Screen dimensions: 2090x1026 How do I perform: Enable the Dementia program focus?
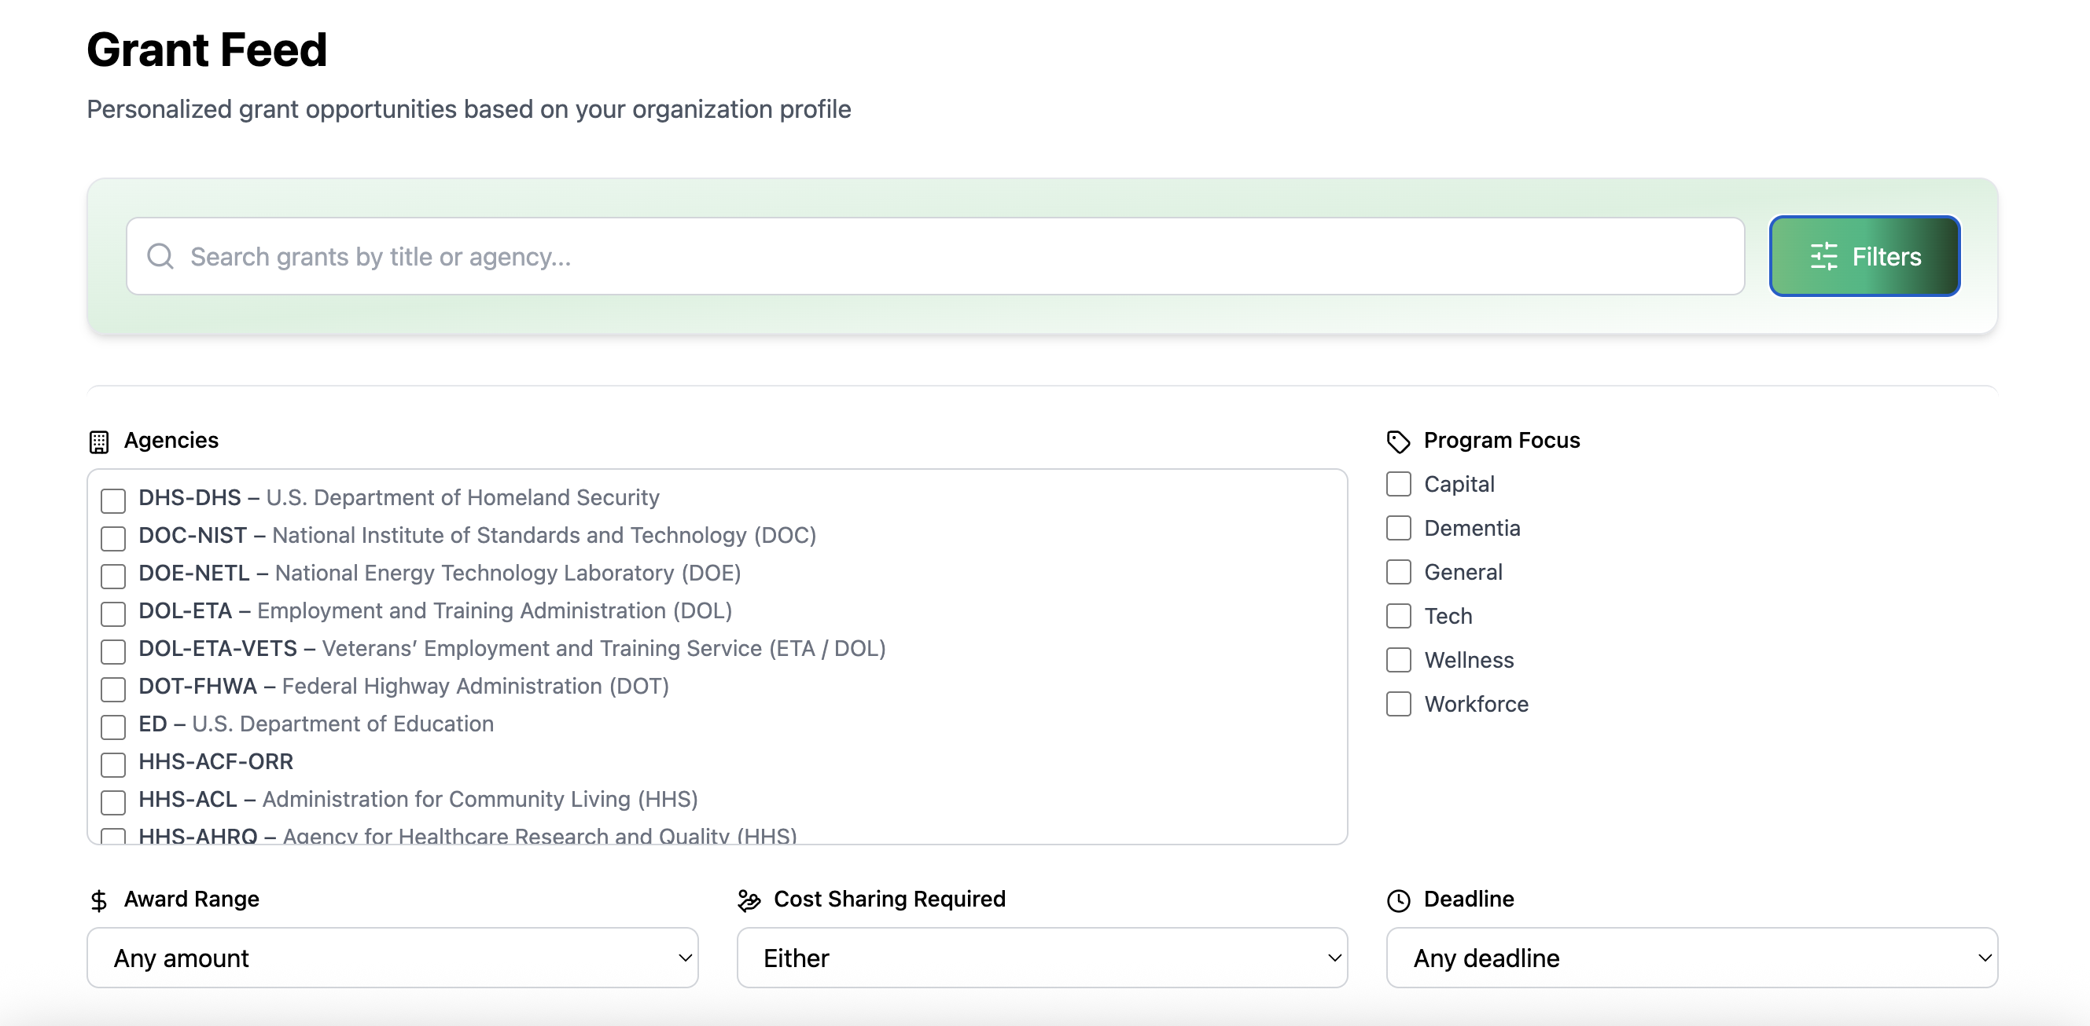(1398, 529)
